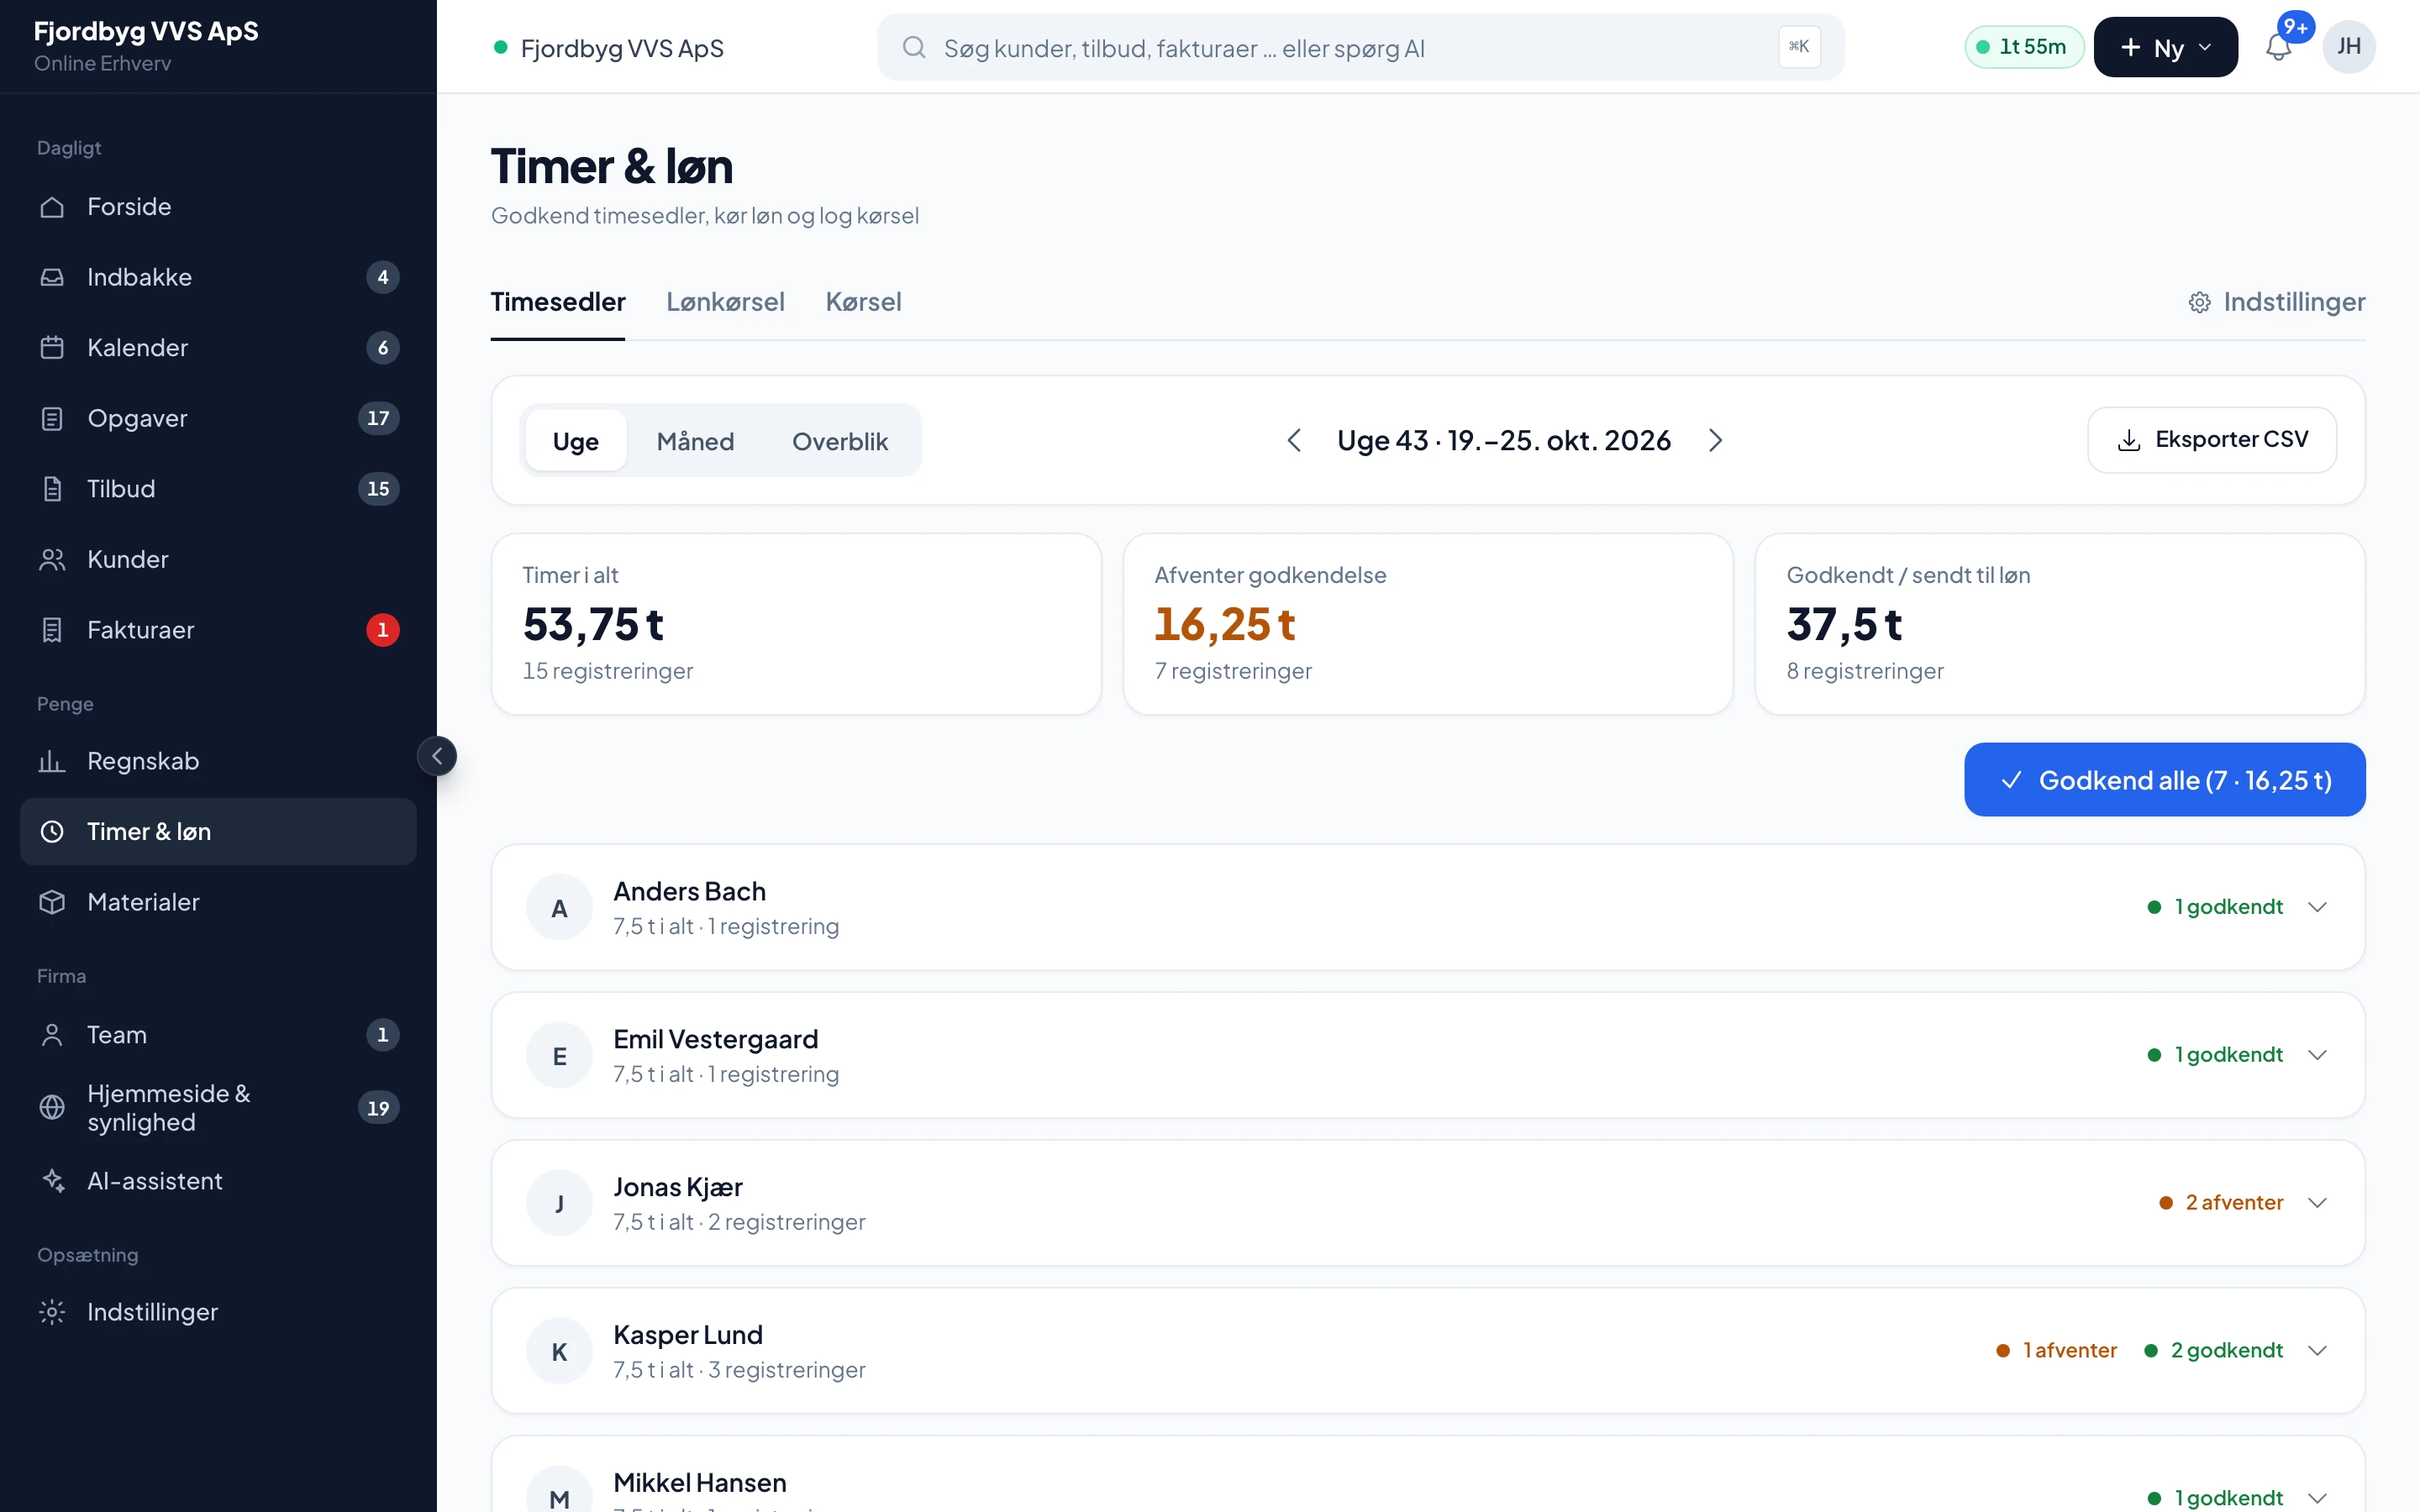Collapse the sidebar with arrow button

click(437, 756)
